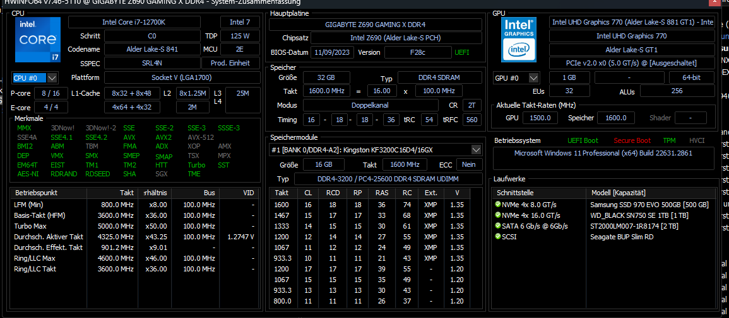Click the Modell [Kapazität] column header
Screen dimensions: 729x318
tap(651, 193)
